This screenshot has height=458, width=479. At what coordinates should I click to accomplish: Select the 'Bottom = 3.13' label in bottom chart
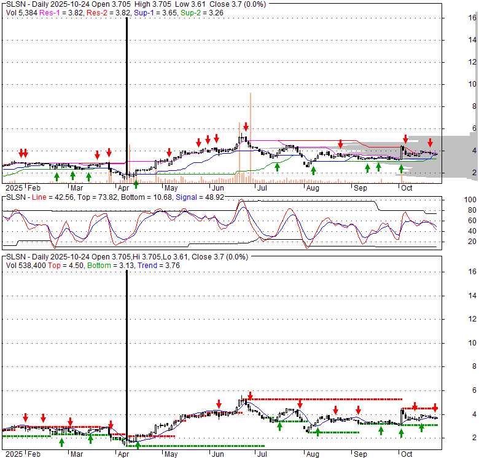(111, 266)
